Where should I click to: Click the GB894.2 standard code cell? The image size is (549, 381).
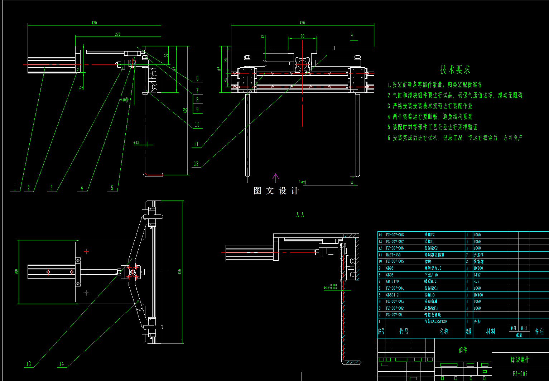[392, 295]
